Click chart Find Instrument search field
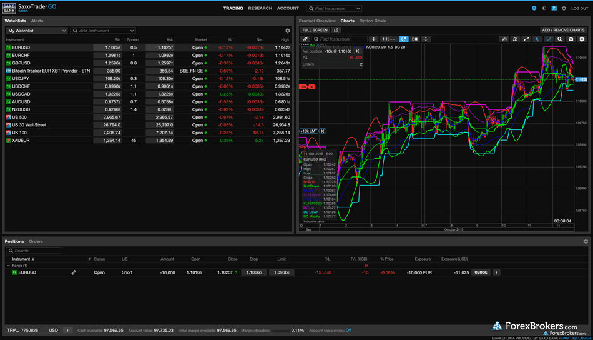Screen dimensions: 593x340 click(339, 39)
